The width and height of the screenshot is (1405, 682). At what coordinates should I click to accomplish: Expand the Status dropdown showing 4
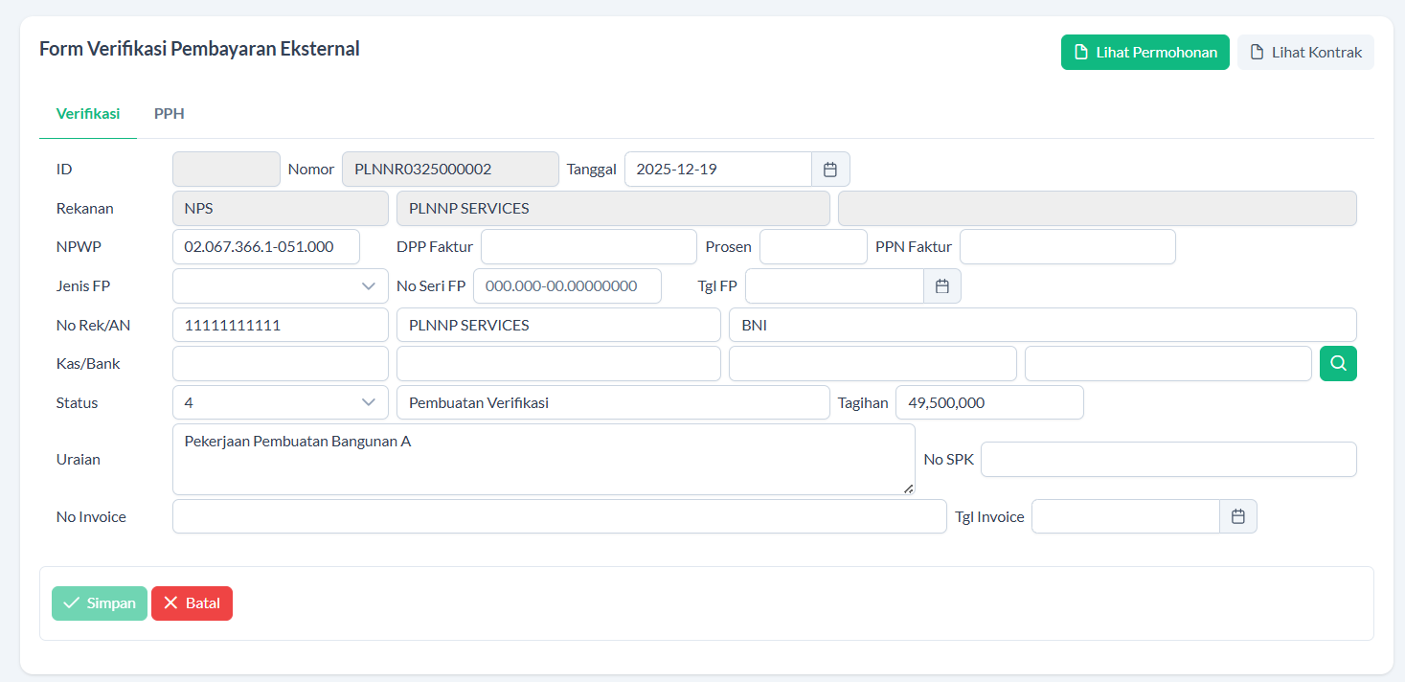[280, 403]
